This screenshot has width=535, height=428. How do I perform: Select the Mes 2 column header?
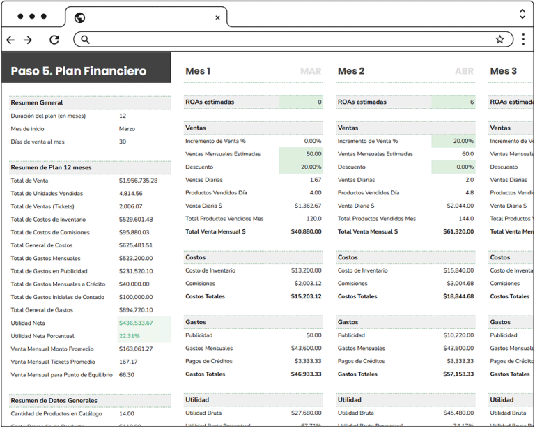click(x=351, y=71)
